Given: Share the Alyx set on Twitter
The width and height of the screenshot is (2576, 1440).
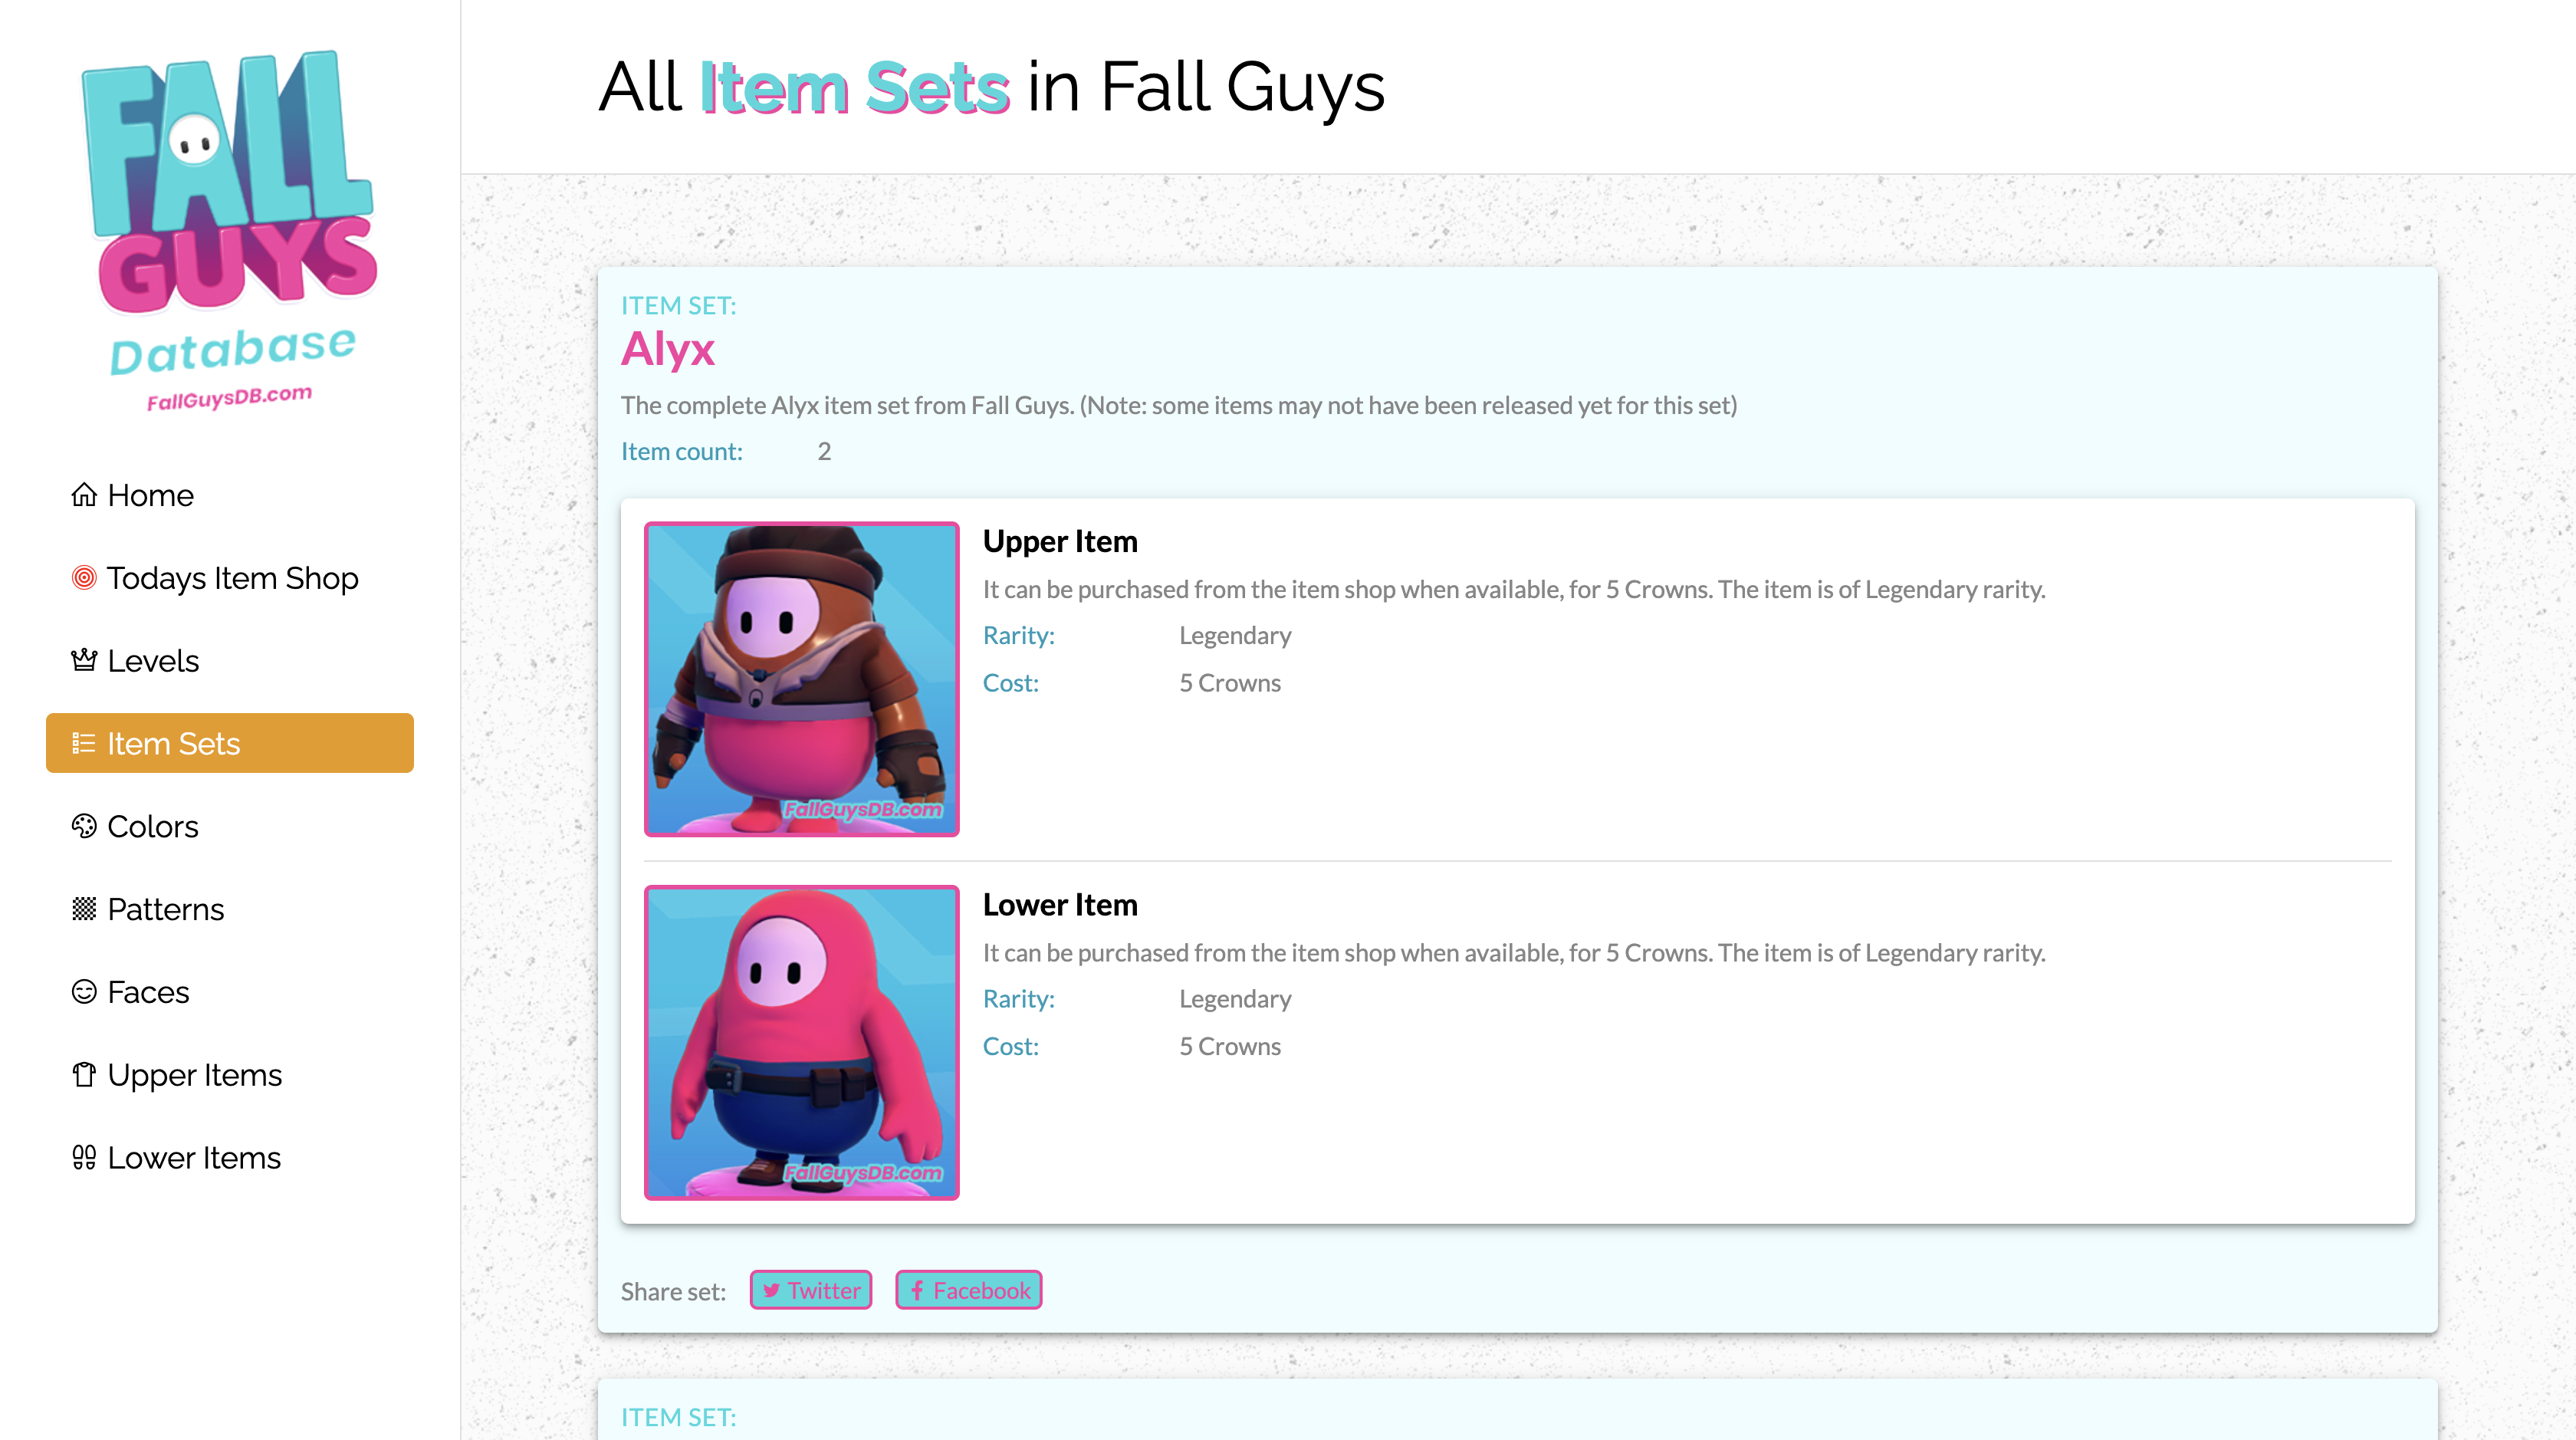Looking at the screenshot, I should pyautogui.click(x=811, y=1290).
